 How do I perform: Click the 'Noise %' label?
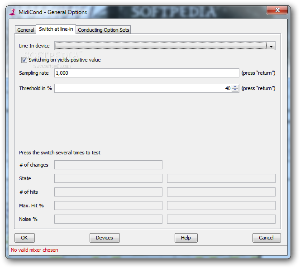29,219
